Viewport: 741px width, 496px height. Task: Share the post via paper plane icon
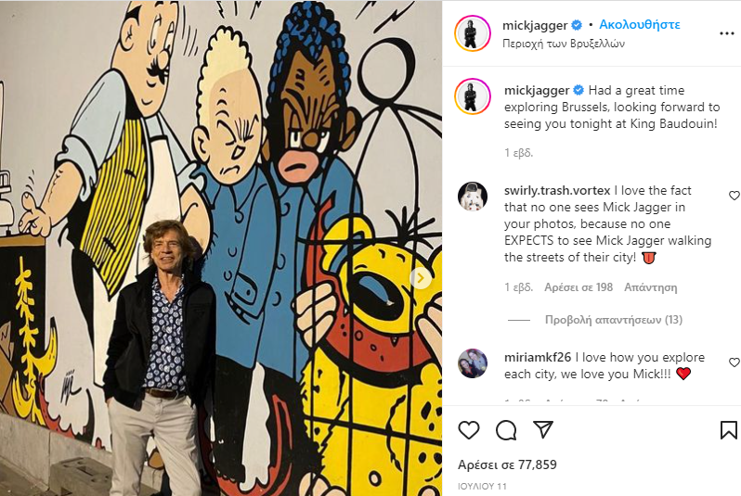tap(543, 430)
